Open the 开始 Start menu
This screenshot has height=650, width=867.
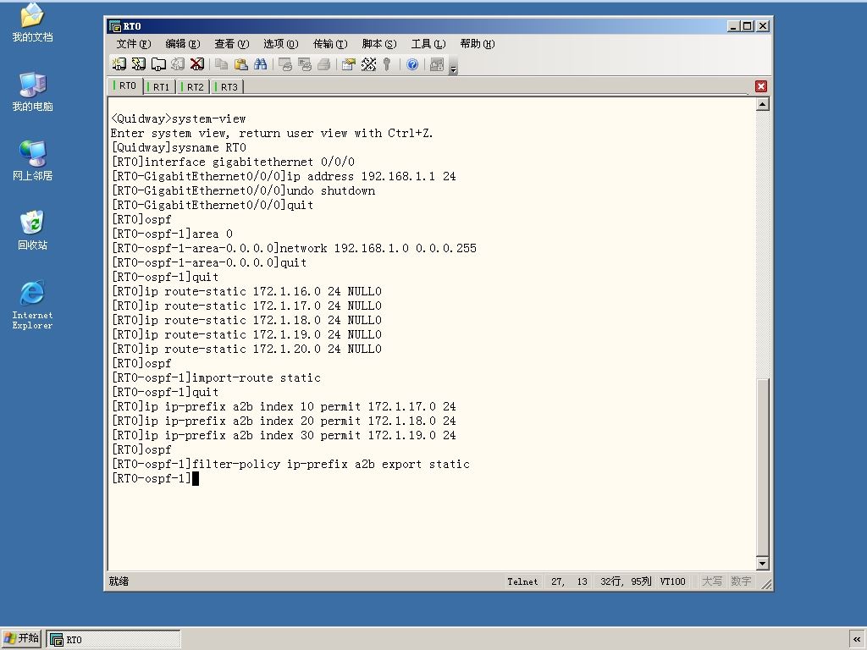pos(21,639)
